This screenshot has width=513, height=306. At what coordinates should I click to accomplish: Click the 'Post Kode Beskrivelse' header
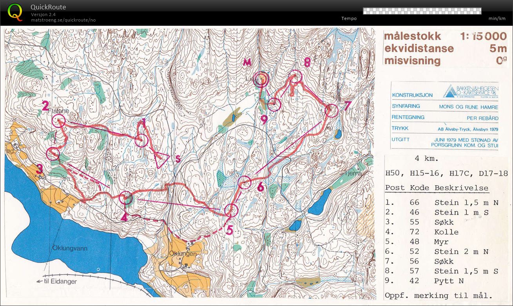pos(437,188)
